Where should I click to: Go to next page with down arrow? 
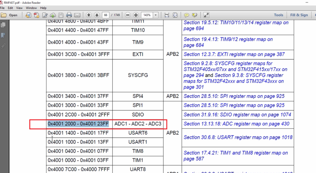pos(97,15)
